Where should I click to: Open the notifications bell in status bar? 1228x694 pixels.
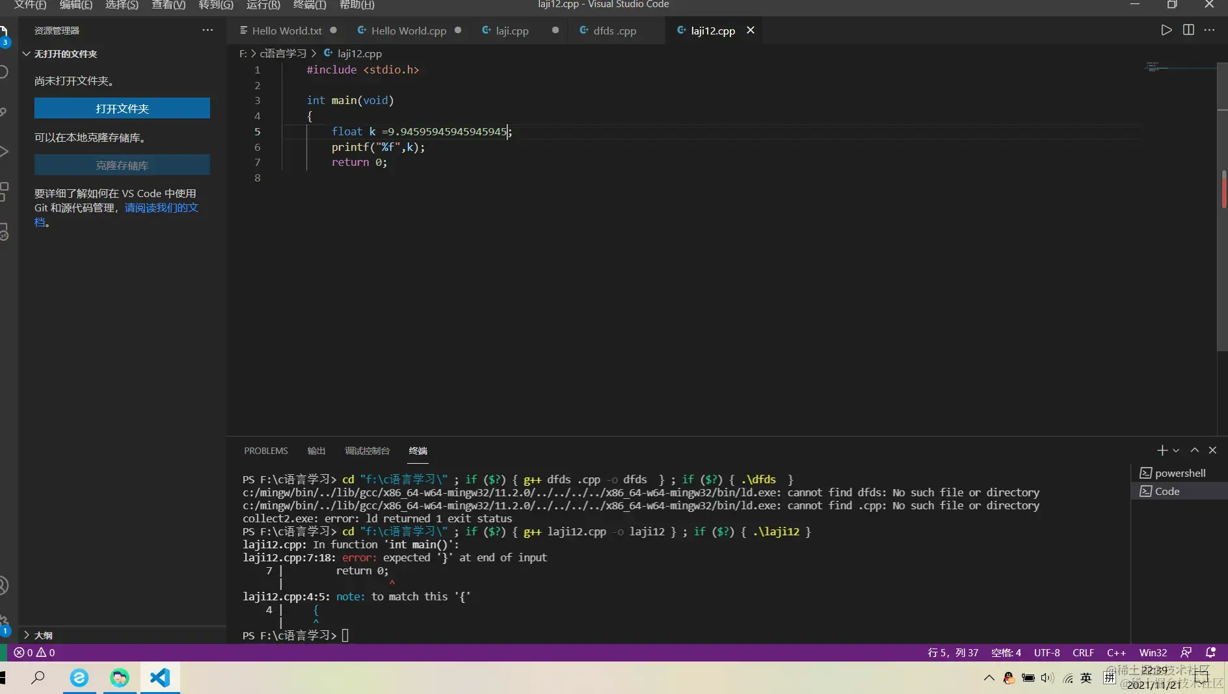(1210, 652)
